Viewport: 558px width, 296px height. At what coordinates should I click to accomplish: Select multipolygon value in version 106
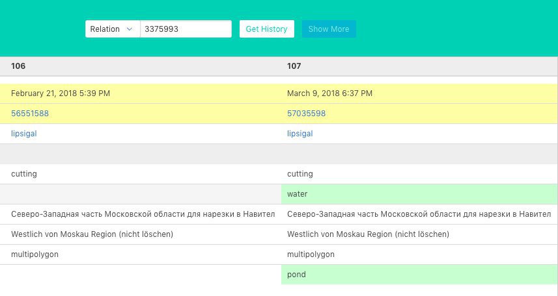pyautogui.click(x=35, y=254)
